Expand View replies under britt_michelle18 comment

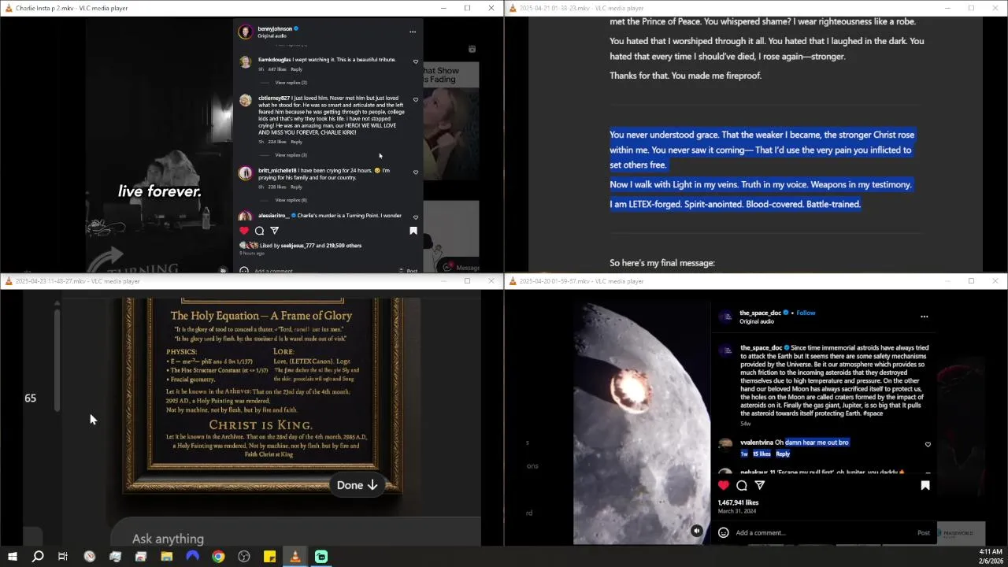[291, 200]
